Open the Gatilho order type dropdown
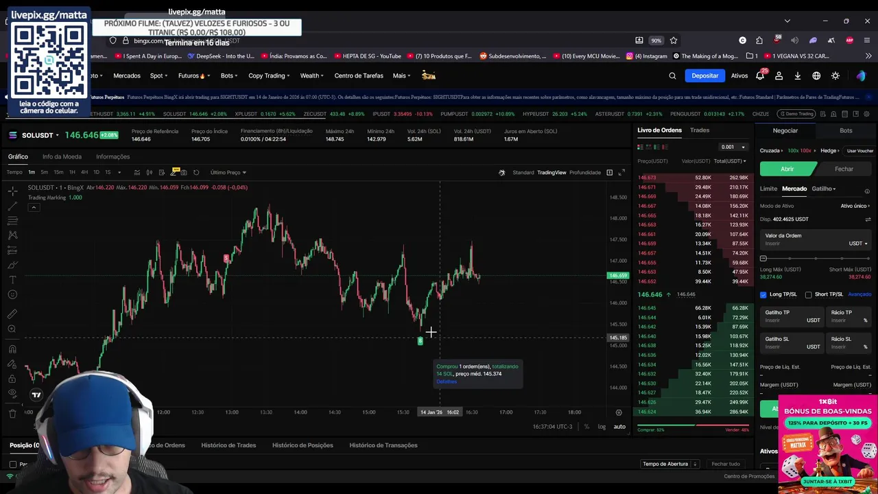Image resolution: width=878 pixels, height=494 pixels. click(x=824, y=189)
